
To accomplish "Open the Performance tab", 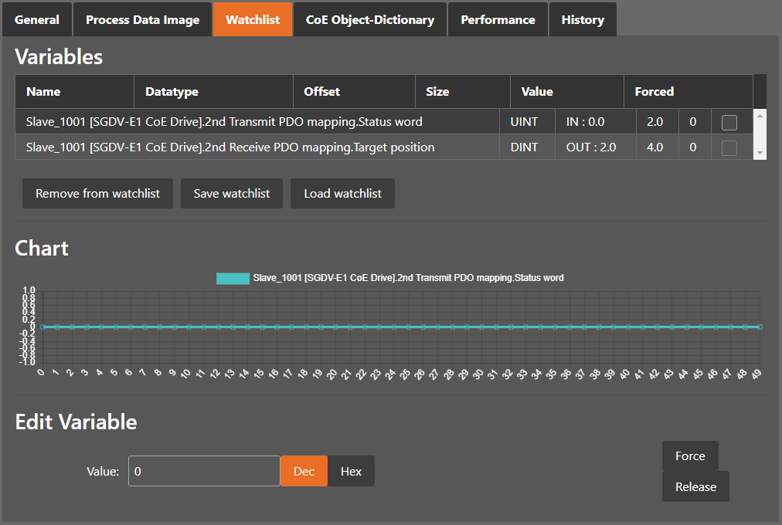I will pyautogui.click(x=498, y=19).
